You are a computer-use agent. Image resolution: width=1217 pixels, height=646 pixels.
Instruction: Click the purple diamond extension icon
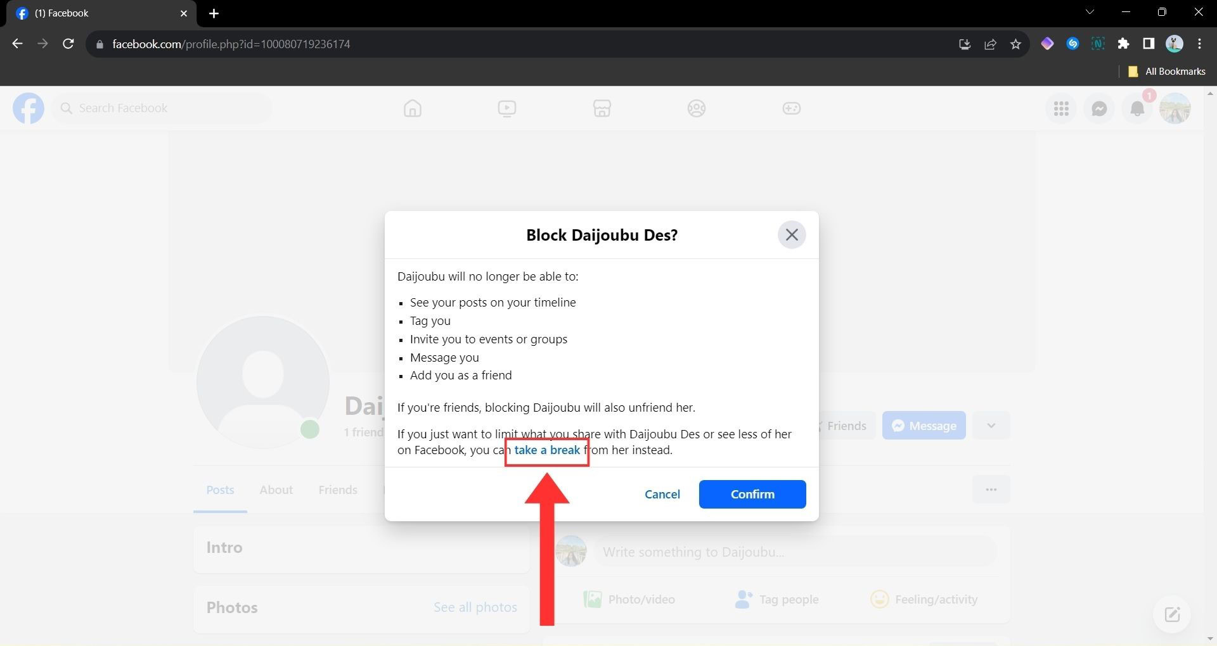[1047, 44]
